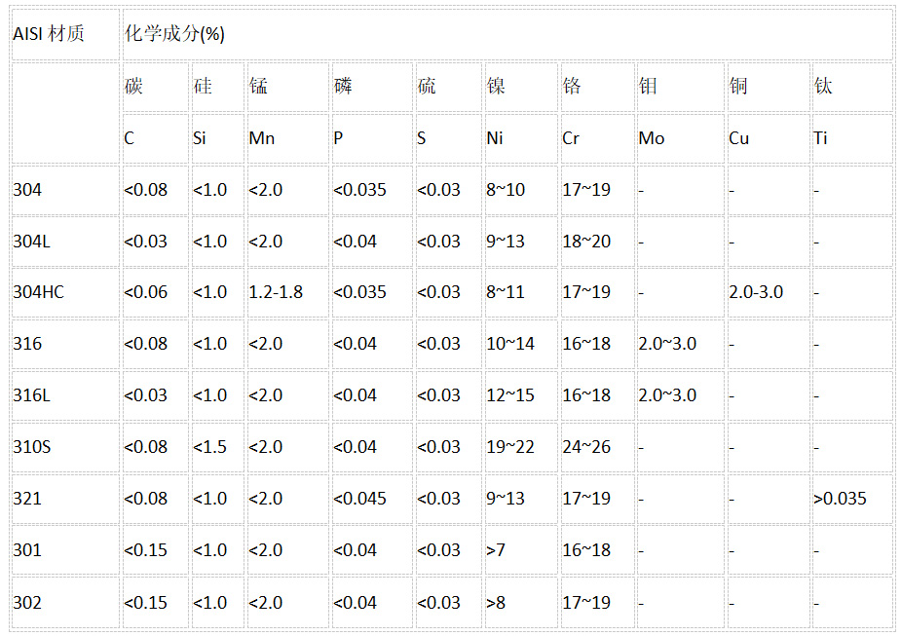Click the 310S chromium value 24~26

tap(596, 447)
